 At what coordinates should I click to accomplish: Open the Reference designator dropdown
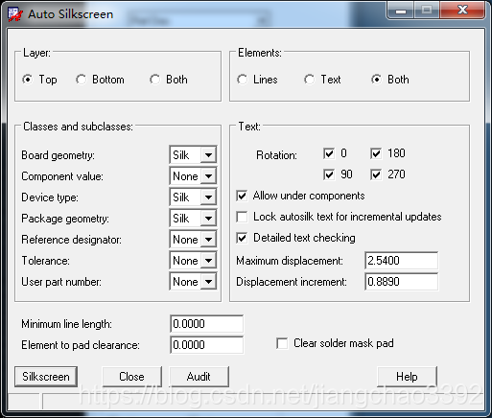(208, 240)
